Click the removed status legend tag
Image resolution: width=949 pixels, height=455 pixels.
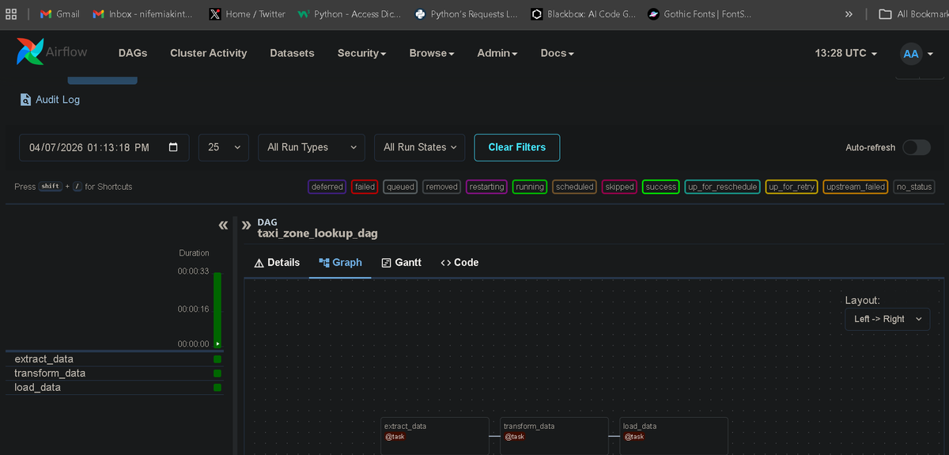click(441, 187)
